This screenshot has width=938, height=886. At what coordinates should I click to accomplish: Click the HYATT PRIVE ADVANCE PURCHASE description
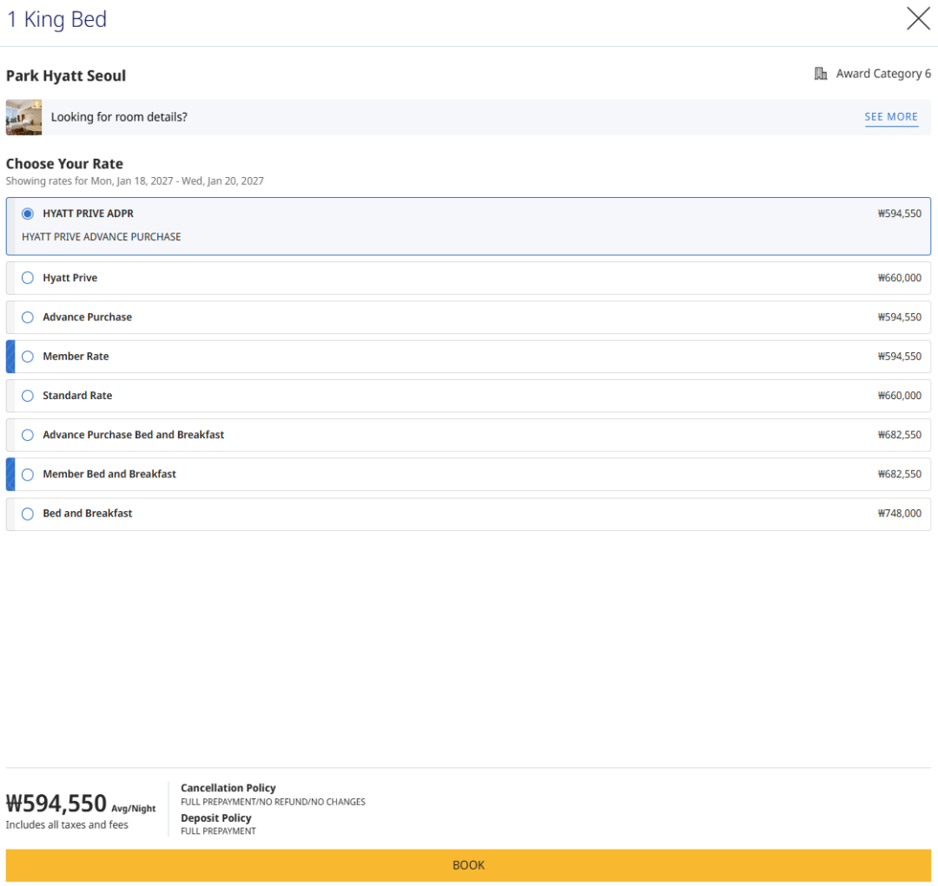(101, 237)
